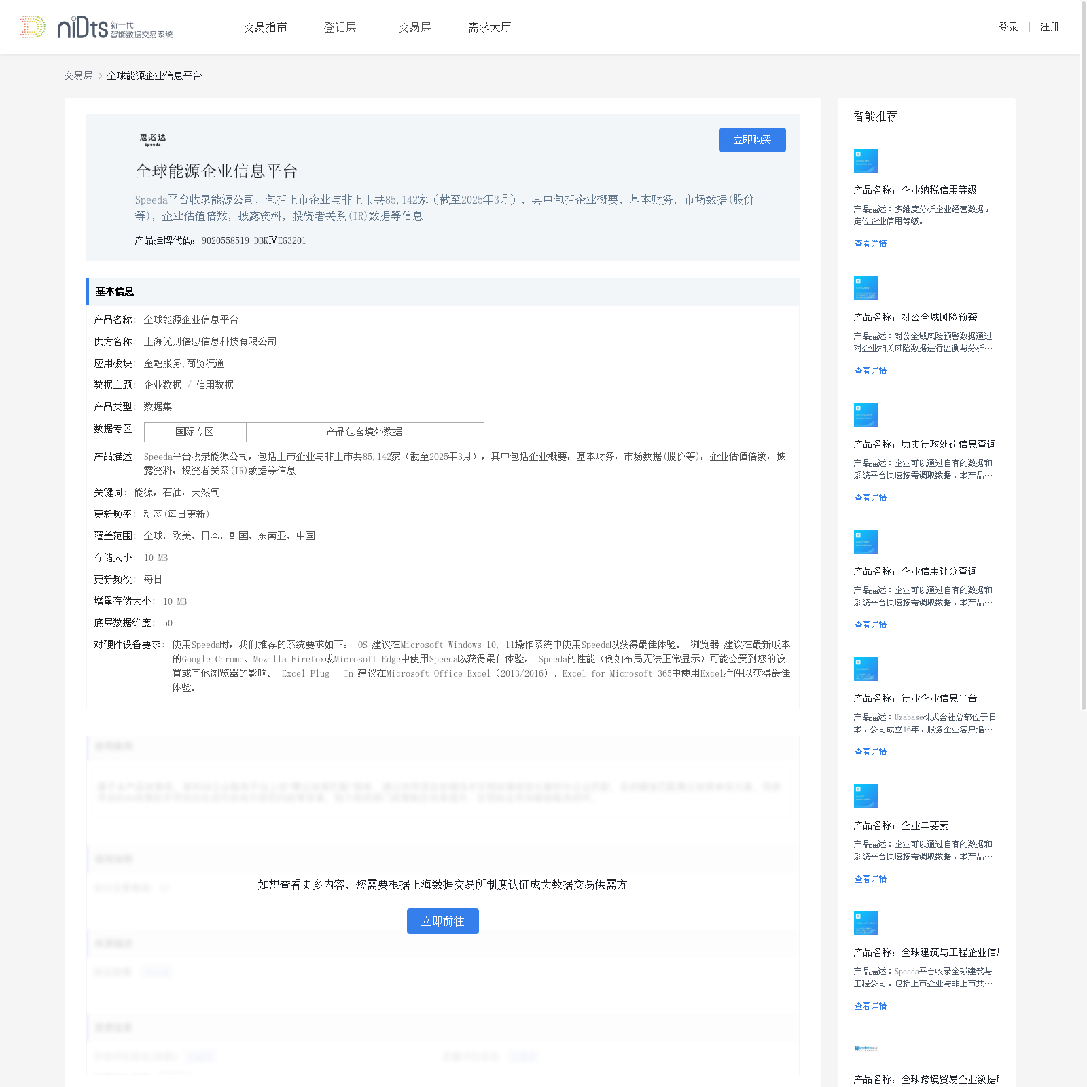
Task: Go to 交易层 breadcrumb link
Action: pyautogui.click(x=78, y=76)
